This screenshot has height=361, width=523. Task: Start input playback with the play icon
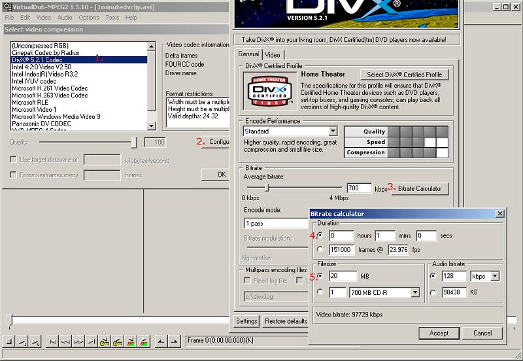point(22,341)
